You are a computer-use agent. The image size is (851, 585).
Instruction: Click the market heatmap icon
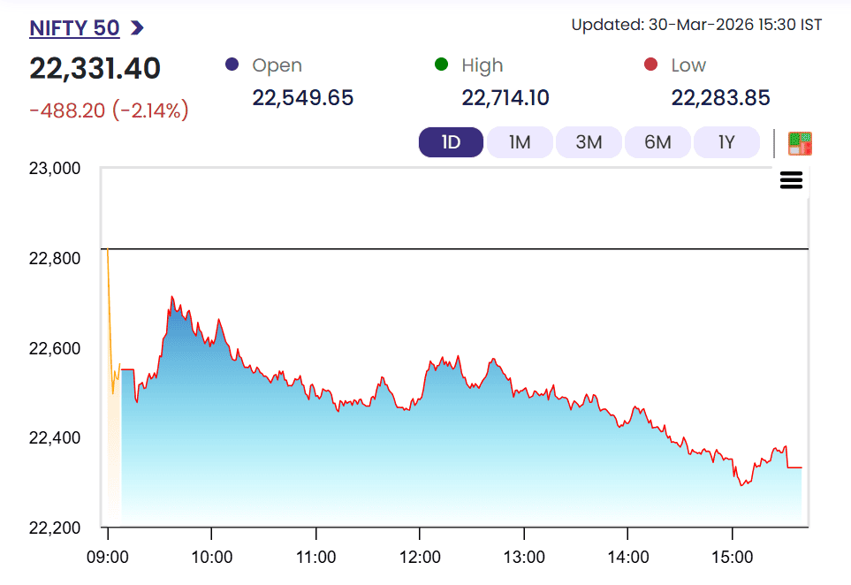click(798, 142)
